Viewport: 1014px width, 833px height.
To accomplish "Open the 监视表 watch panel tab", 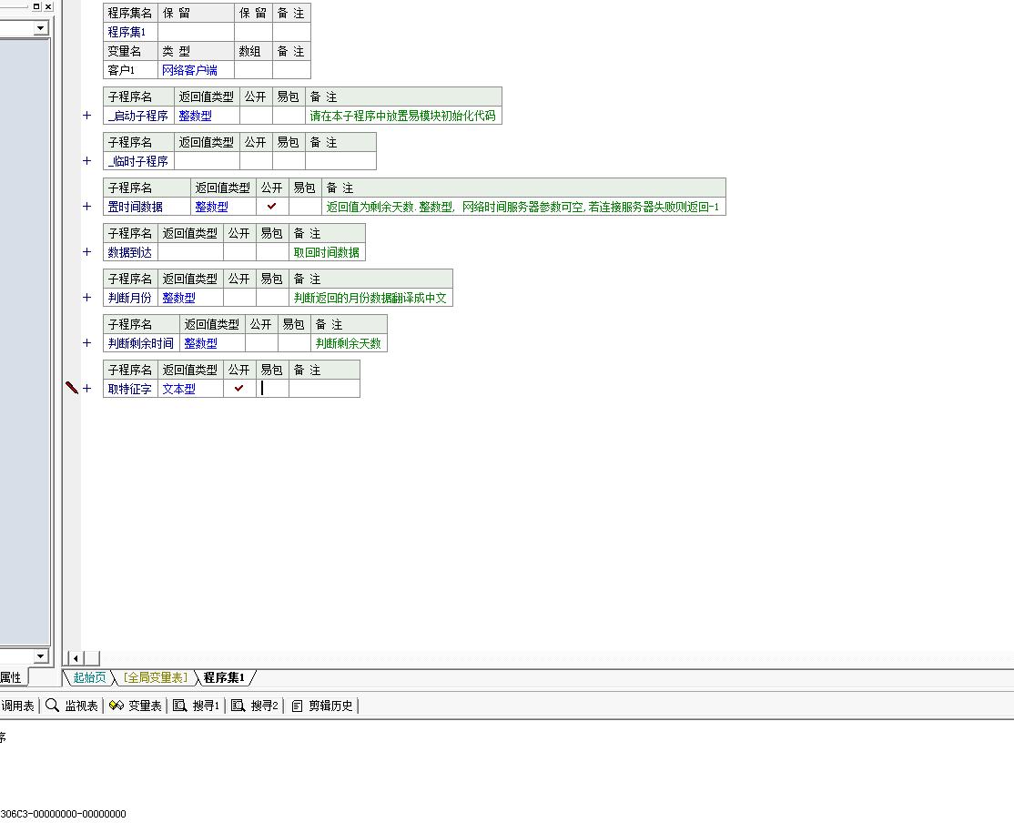I will point(72,706).
